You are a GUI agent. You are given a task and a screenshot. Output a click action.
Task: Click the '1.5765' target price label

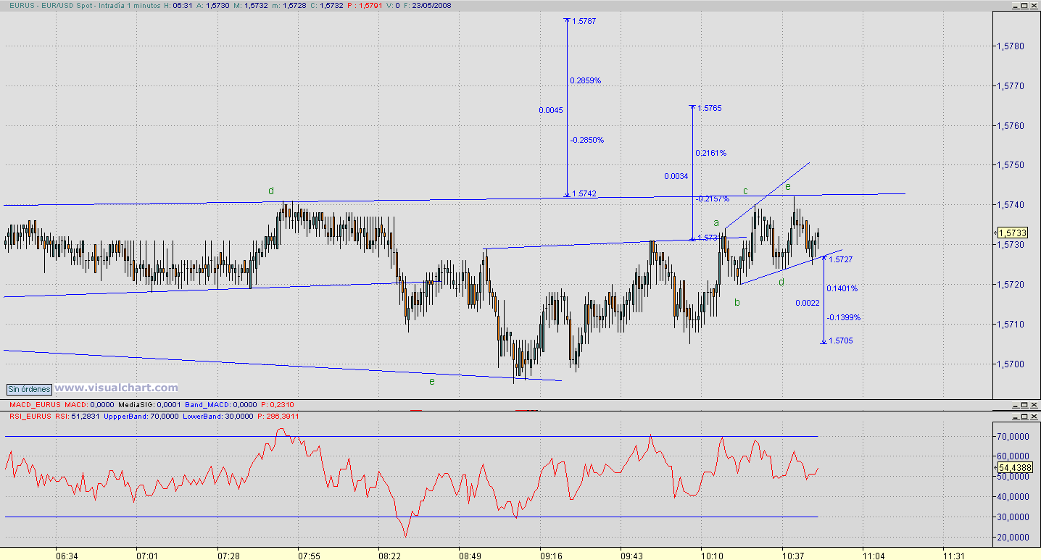pyautogui.click(x=710, y=108)
